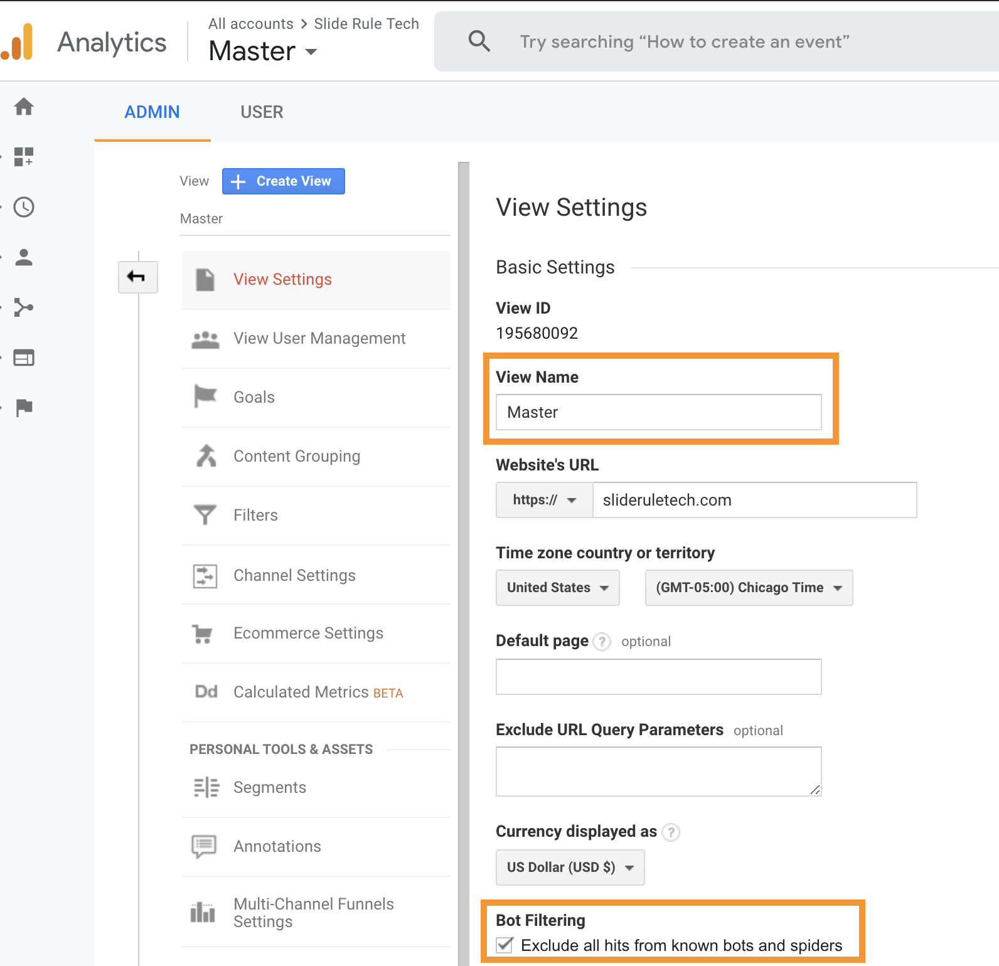
Task: Click the Create View button
Action: point(283,181)
